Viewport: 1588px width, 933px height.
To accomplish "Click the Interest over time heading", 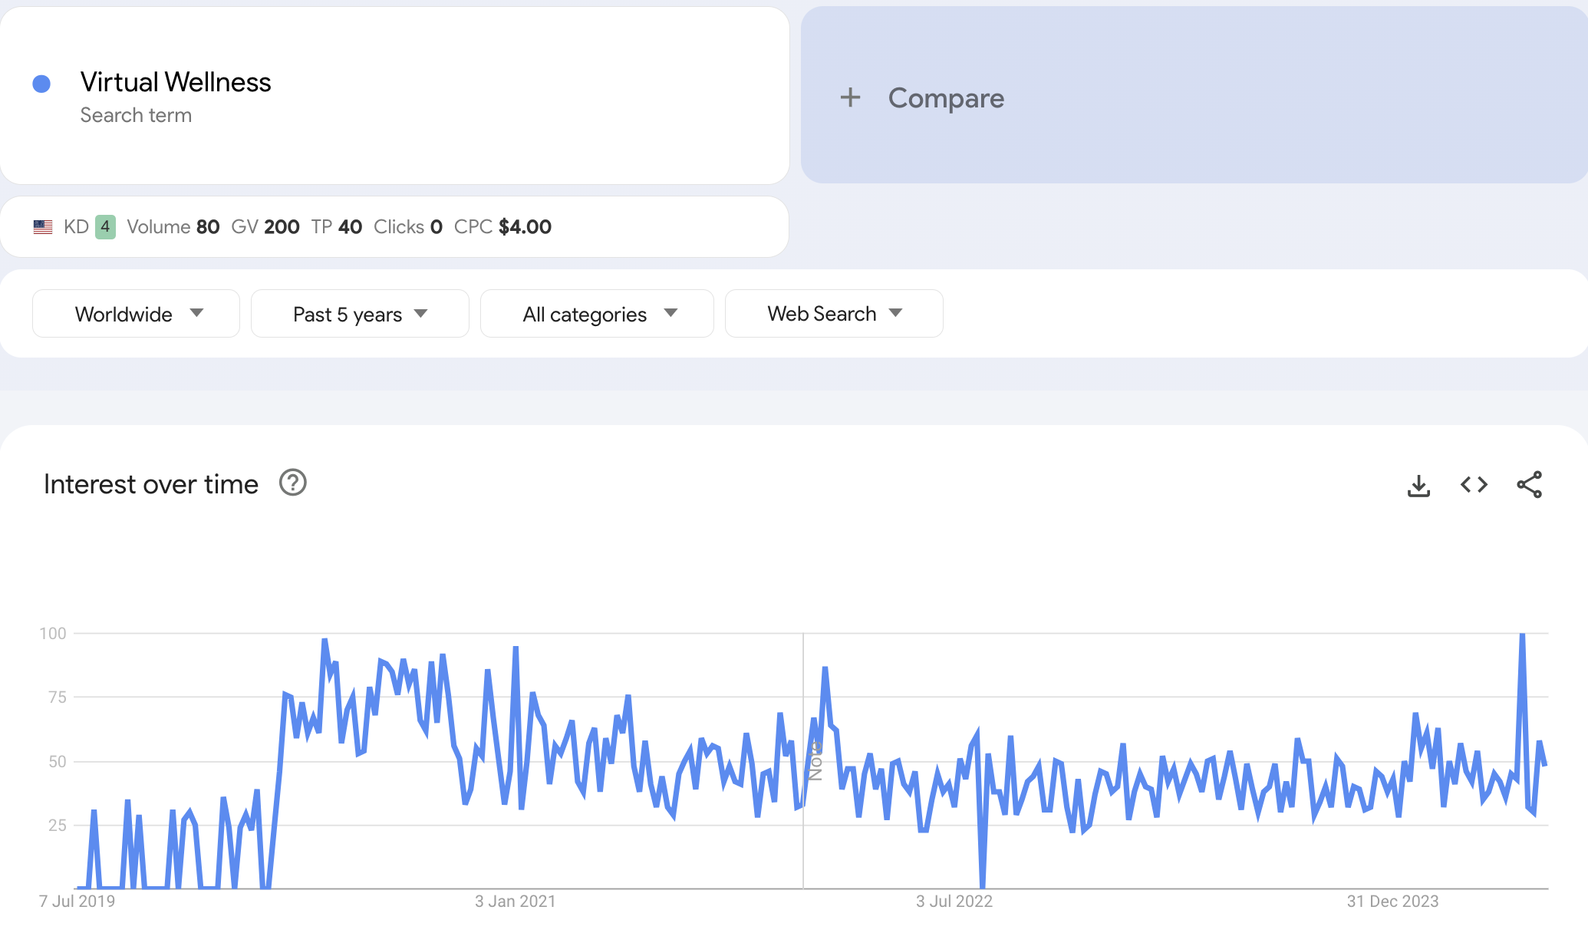I will click(x=151, y=484).
